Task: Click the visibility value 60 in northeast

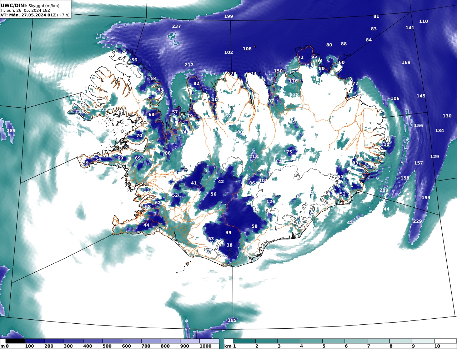Action: 342,62
